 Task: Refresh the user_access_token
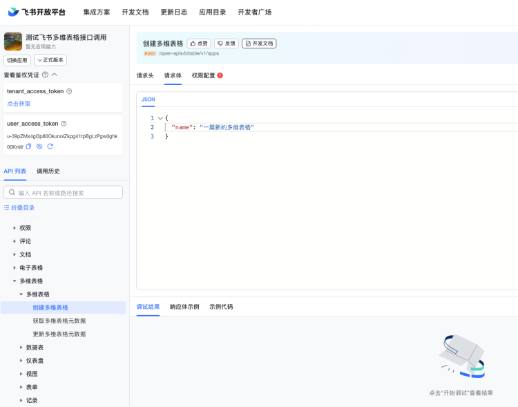coord(50,146)
